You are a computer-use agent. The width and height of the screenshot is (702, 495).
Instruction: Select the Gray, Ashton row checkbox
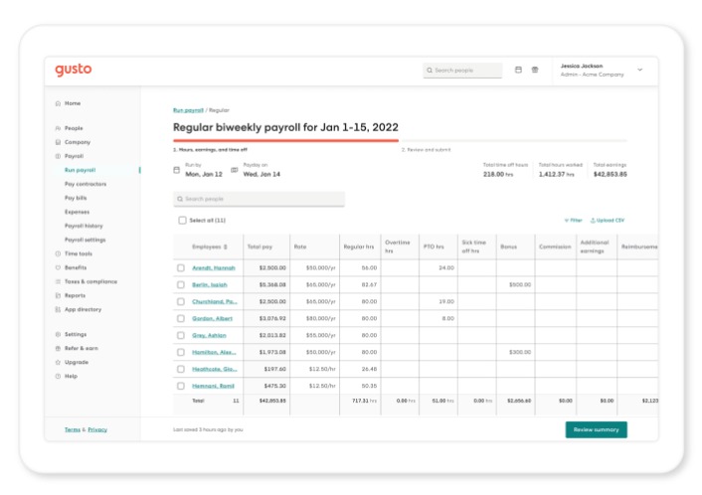coord(181,335)
